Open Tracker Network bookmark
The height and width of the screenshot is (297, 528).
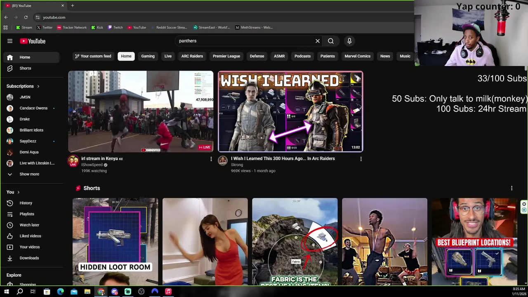[x=72, y=27]
